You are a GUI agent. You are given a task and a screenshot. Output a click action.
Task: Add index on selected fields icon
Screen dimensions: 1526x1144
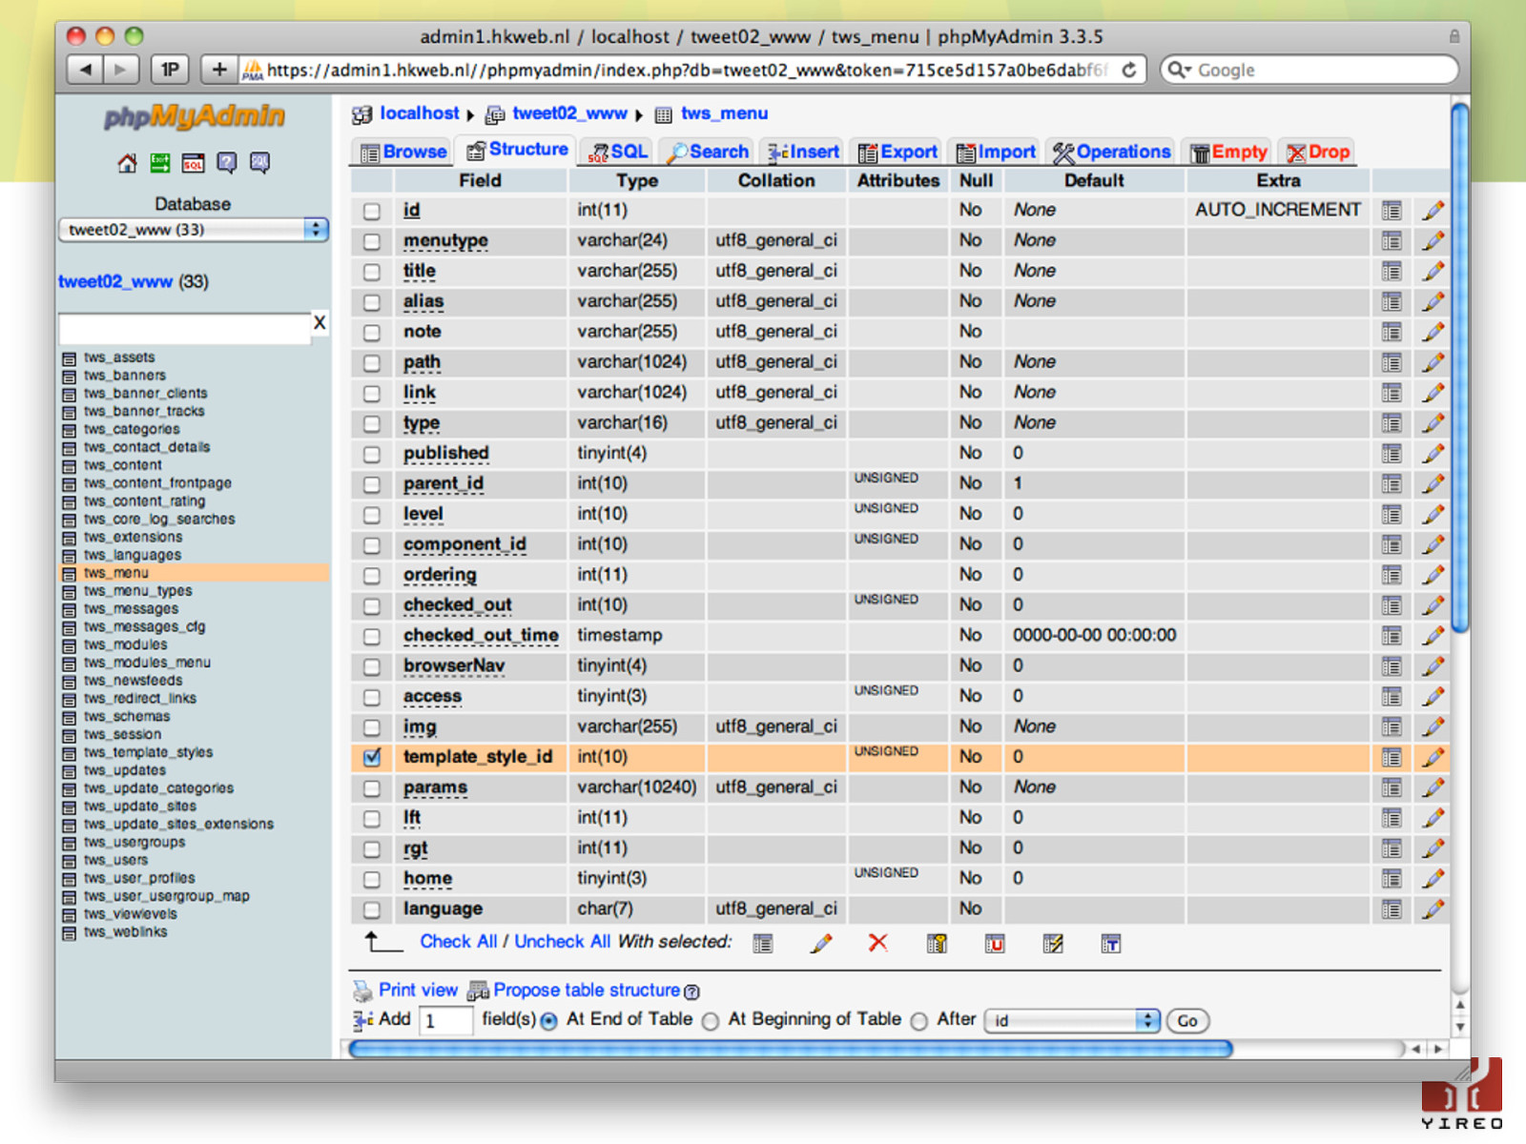(1053, 944)
